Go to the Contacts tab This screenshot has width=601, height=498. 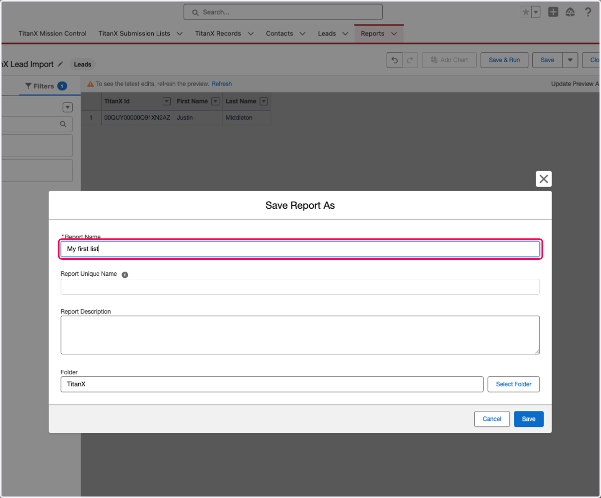point(279,34)
